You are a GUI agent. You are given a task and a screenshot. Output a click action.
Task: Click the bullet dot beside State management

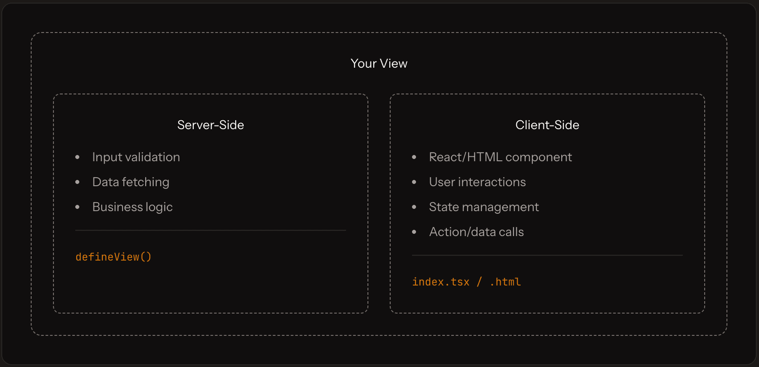tap(414, 207)
